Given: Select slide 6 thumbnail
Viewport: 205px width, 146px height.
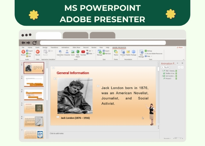Looking at the screenshot, I should (34, 122).
